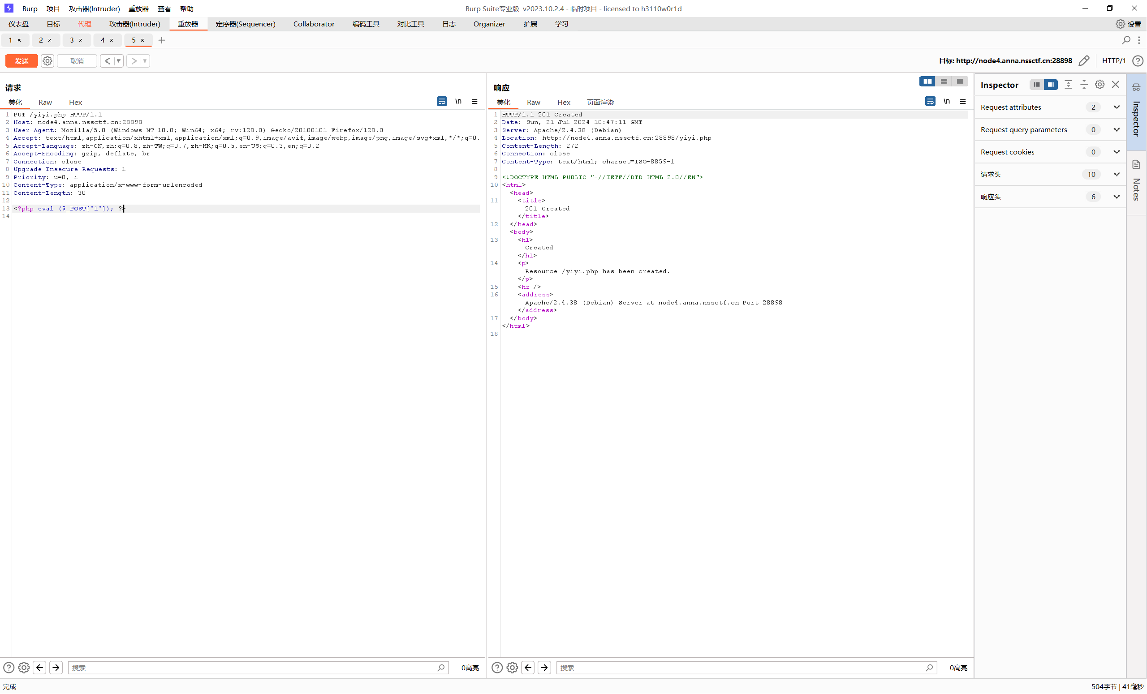Expand the Request attributes section
The height and width of the screenshot is (694, 1147).
[x=1116, y=107]
